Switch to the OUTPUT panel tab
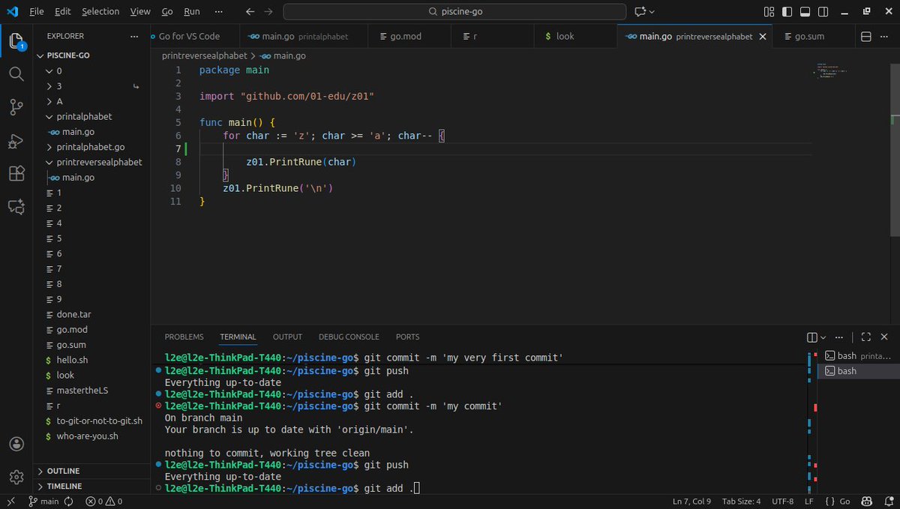The height and width of the screenshot is (509, 900). tap(287, 337)
